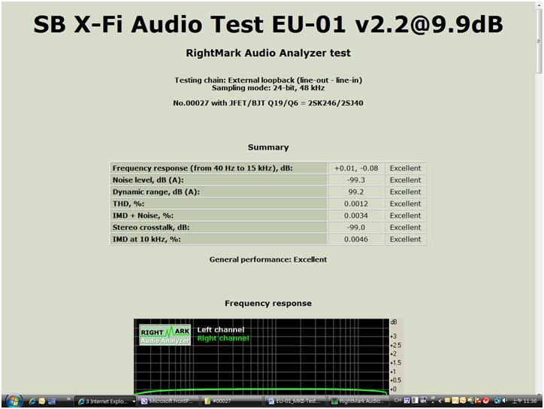544x409 pixels.
Task: Click the 'No.00027 with JFET/BJT' line
Action: pos(267,103)
